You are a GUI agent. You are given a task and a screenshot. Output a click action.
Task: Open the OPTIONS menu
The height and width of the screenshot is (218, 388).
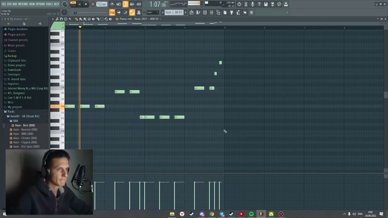click(x=40, y=4)
